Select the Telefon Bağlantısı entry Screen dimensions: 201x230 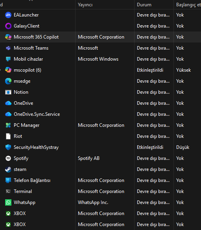coord(32,180)
